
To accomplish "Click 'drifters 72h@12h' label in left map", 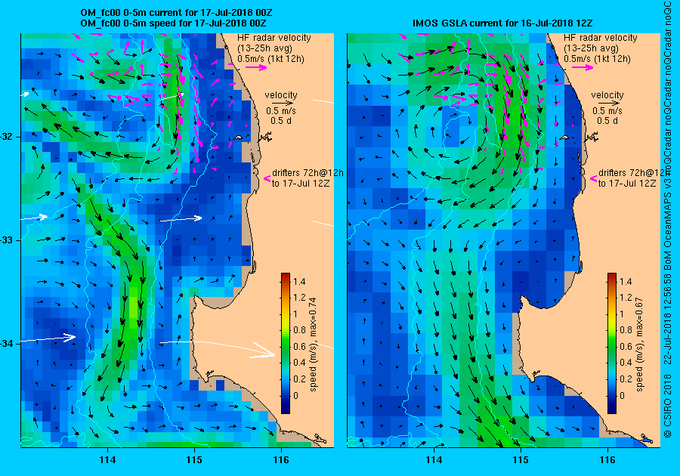I will 308,172.
